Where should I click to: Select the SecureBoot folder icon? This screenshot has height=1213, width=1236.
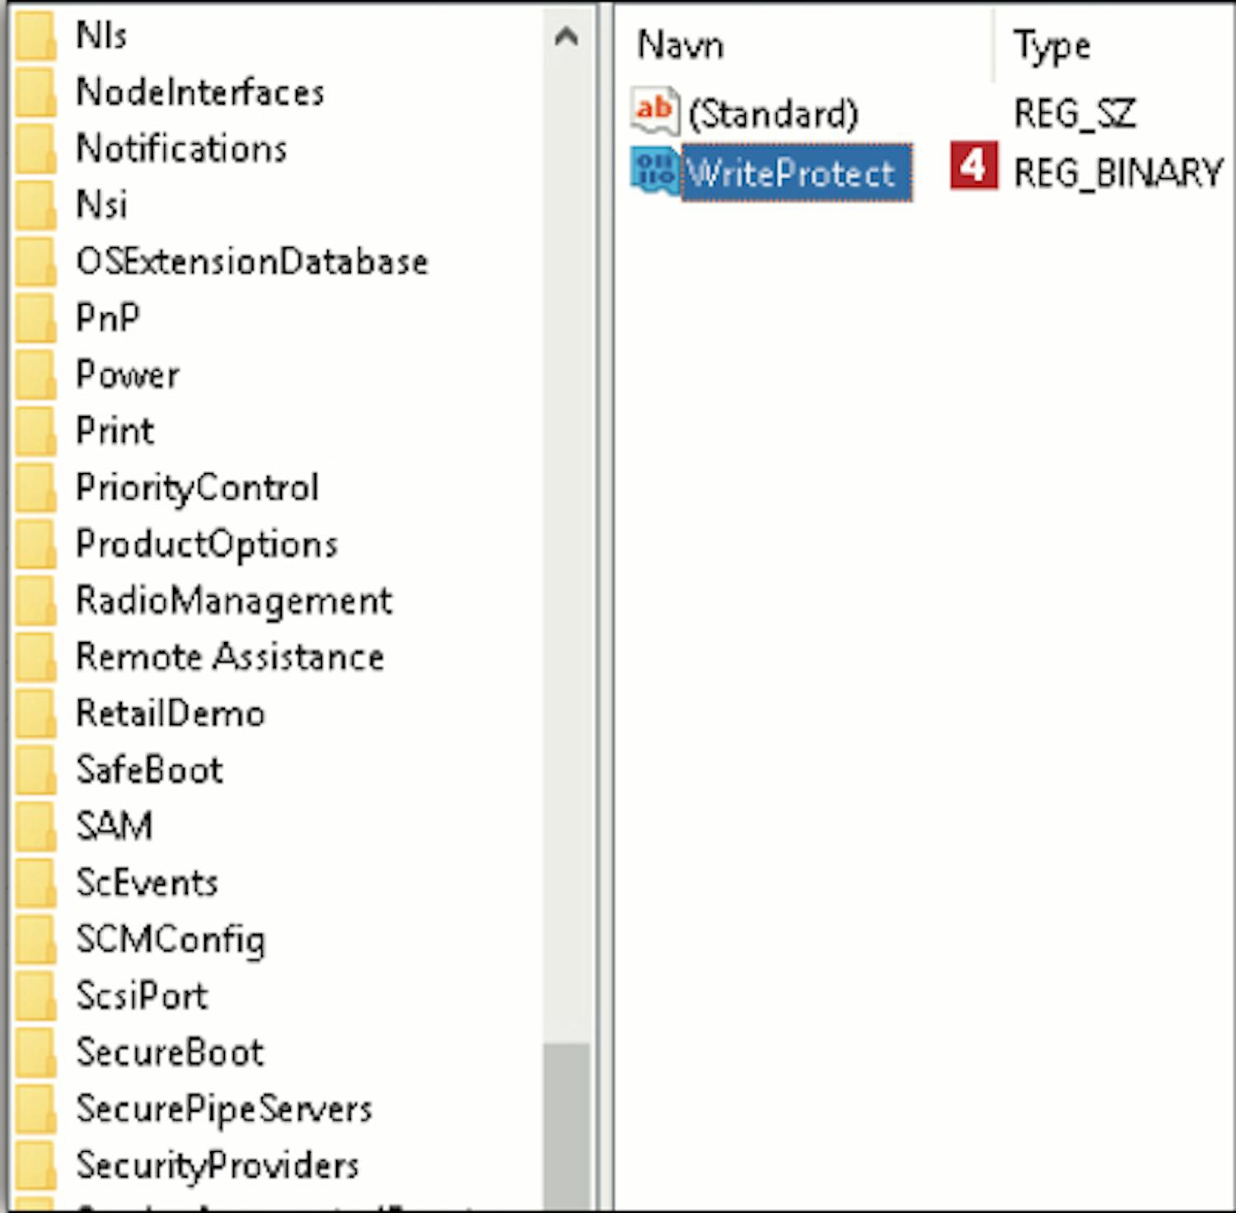[35, 1052]
